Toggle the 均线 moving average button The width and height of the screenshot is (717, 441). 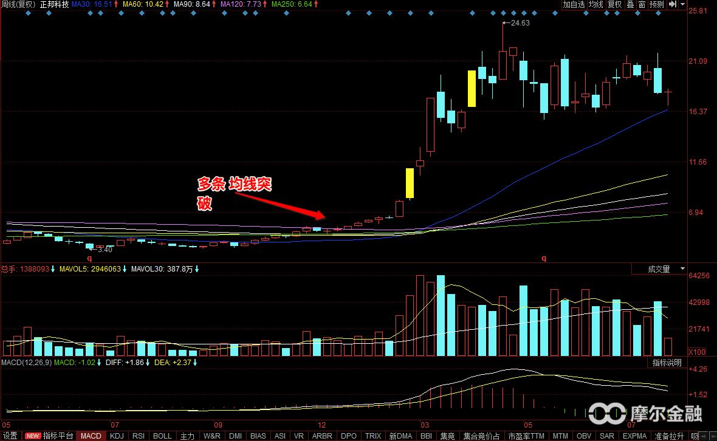pos(595,4)
